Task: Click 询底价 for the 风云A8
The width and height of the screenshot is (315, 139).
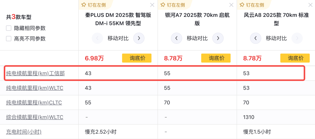Action: pos(295,58)
